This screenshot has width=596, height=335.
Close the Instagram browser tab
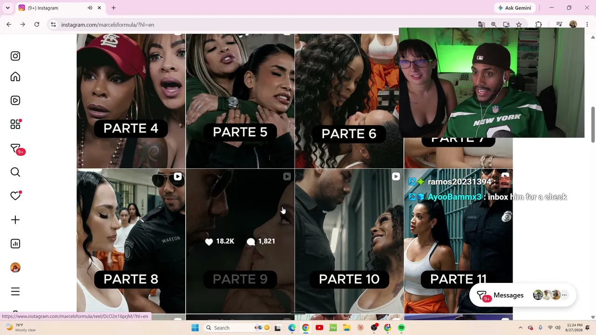[99, 8]
